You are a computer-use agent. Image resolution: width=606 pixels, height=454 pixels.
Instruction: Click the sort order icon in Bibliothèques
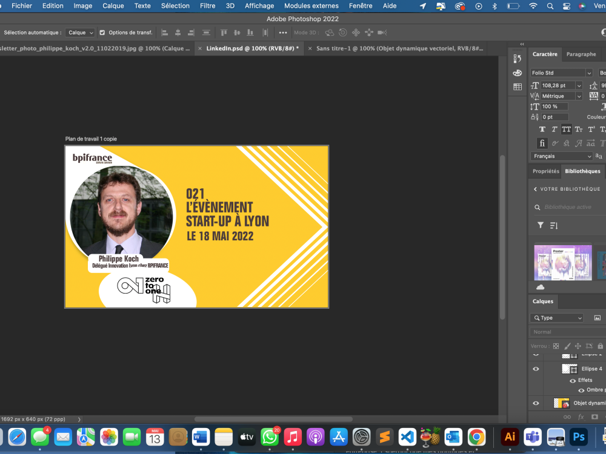click(554, 225)
